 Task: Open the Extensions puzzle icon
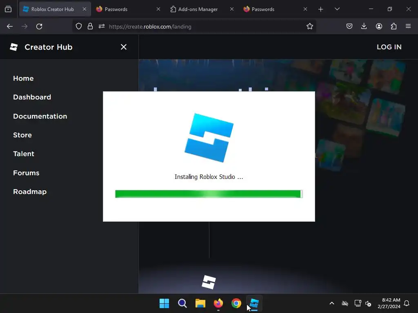394,26
